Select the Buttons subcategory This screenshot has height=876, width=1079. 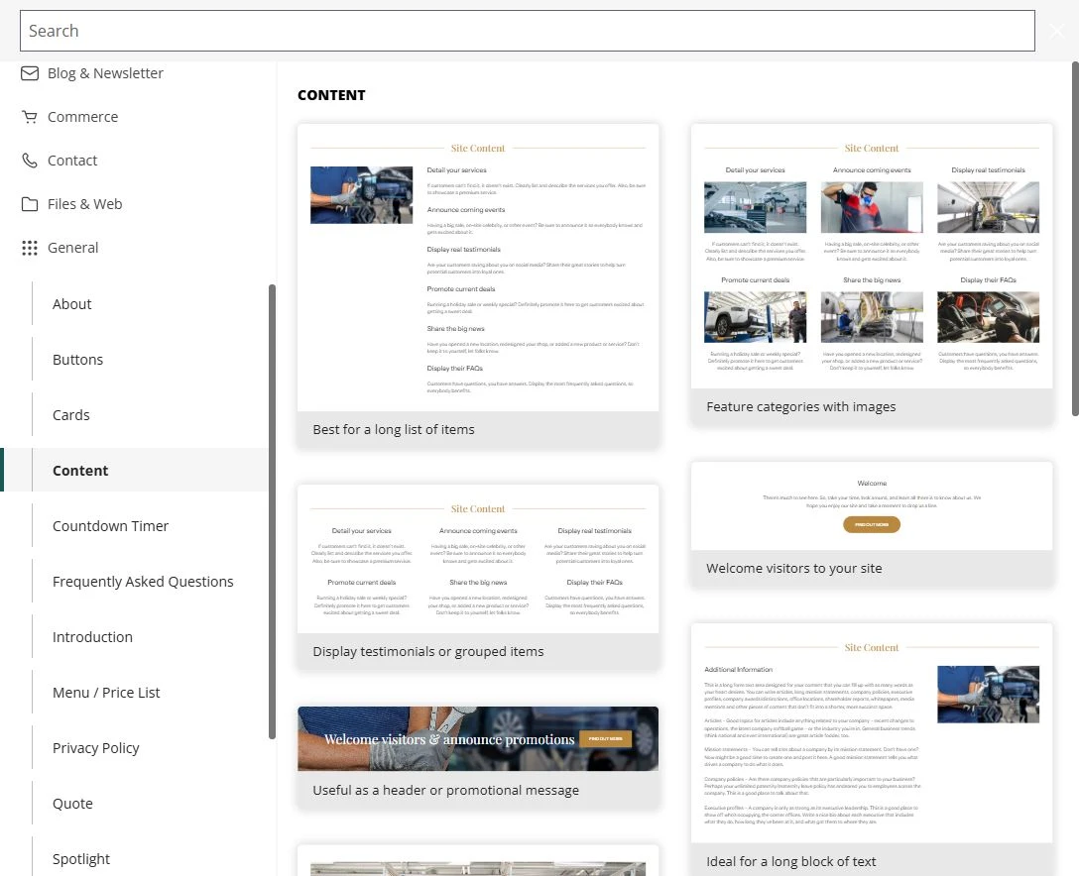[77, 360]
